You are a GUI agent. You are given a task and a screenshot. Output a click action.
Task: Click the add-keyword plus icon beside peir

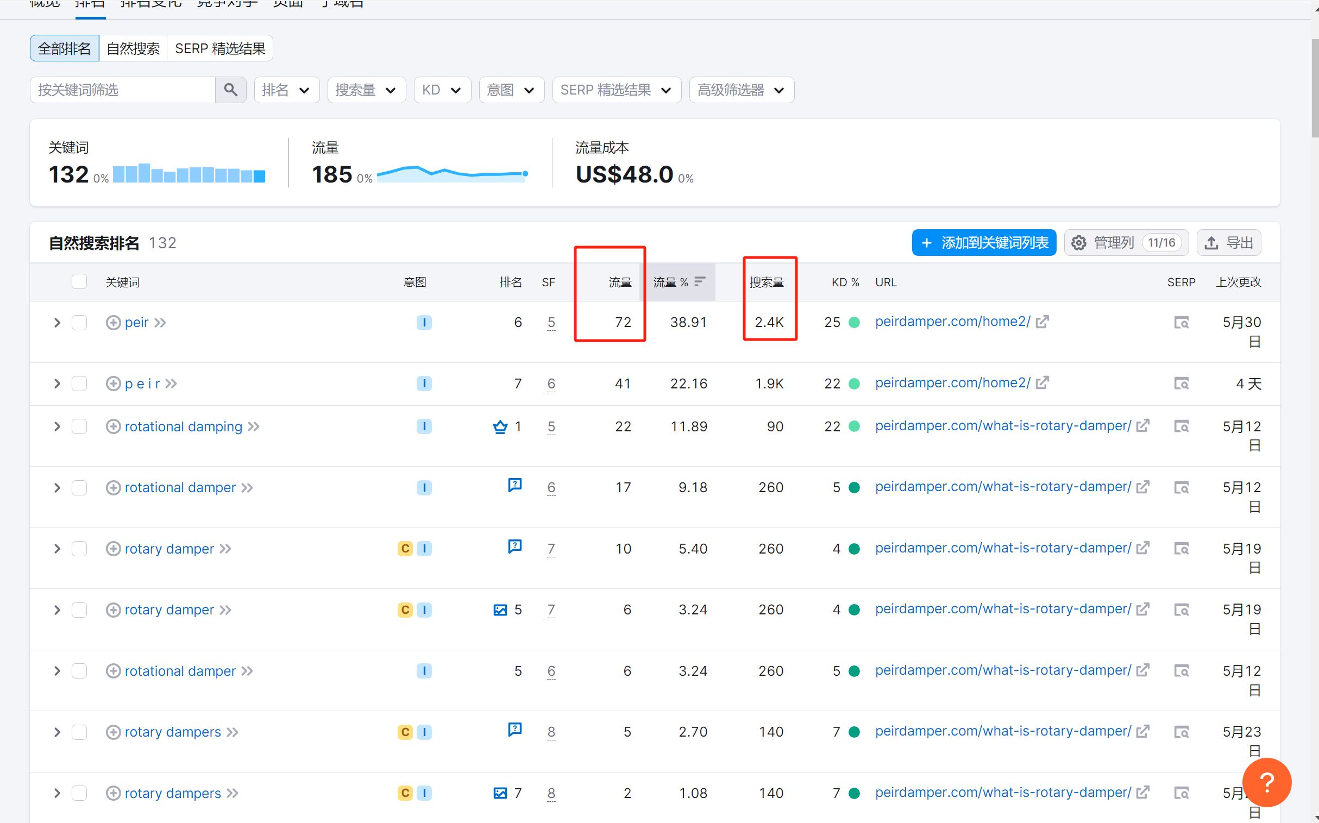[113, 323]
